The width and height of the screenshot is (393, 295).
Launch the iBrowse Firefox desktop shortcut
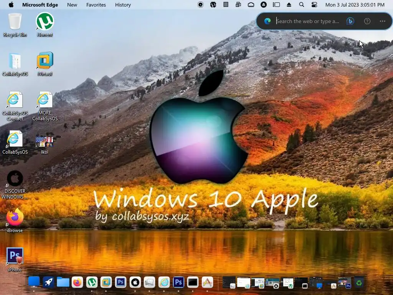[x=15, y=221]
